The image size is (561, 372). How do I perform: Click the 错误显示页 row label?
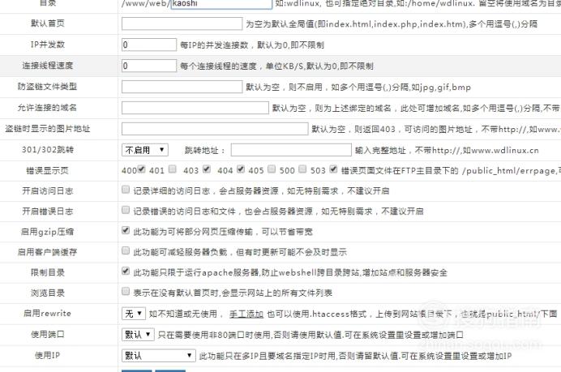[47, 171]
